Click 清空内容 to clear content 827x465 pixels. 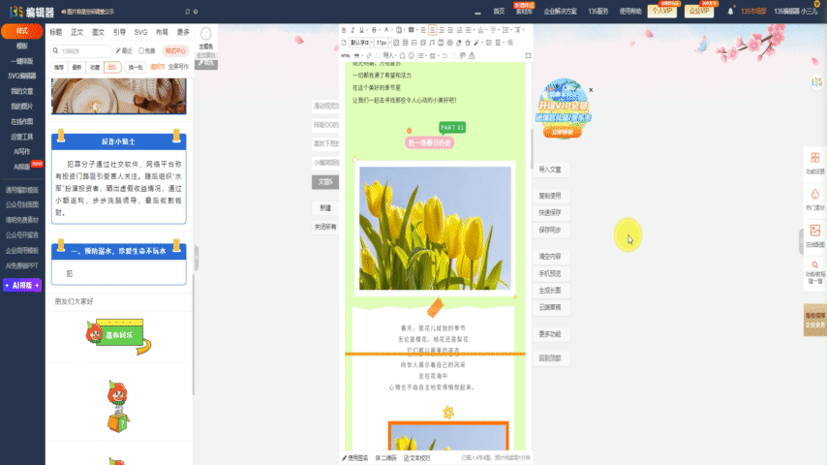pyautogui.click(x=550, y=256)
